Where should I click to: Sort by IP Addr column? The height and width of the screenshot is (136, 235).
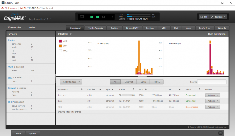126,89
